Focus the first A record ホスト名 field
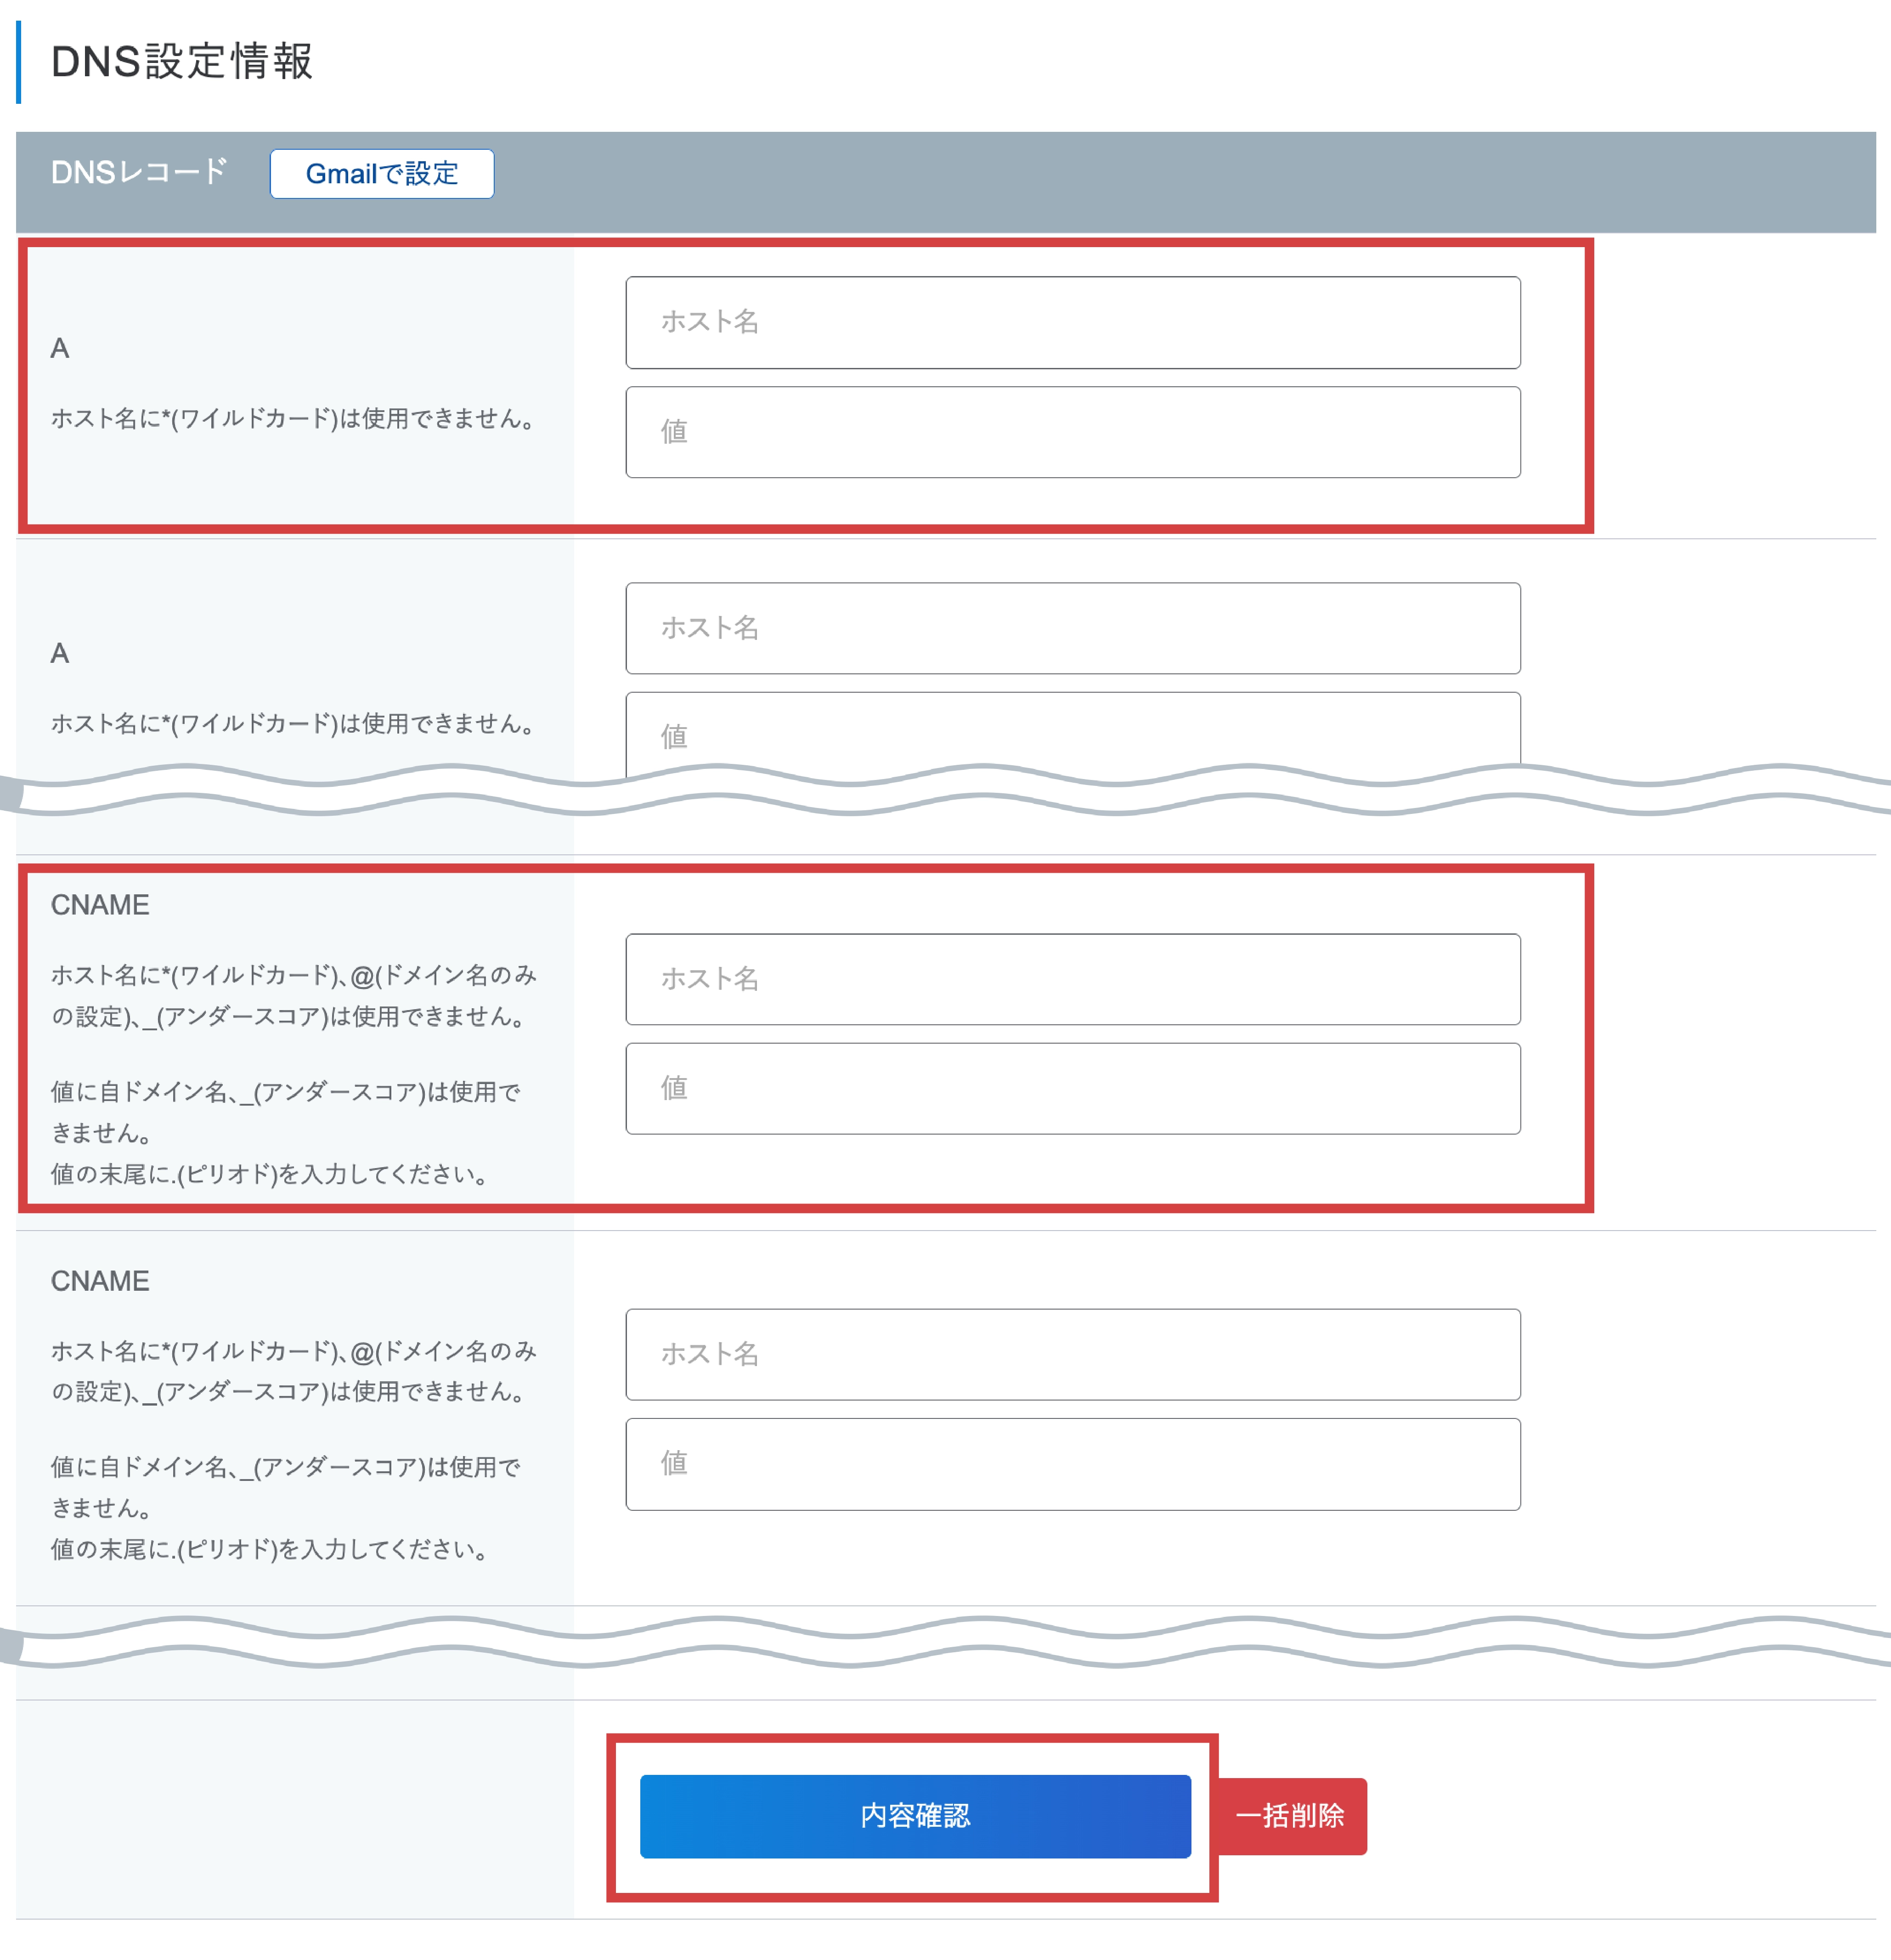Viewport: 1891px width, 1960px height. click(1073, 322)
